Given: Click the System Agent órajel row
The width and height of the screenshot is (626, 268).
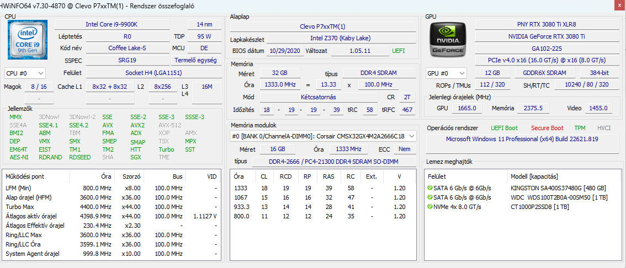Looking at the screenshot, I should 112,254.
